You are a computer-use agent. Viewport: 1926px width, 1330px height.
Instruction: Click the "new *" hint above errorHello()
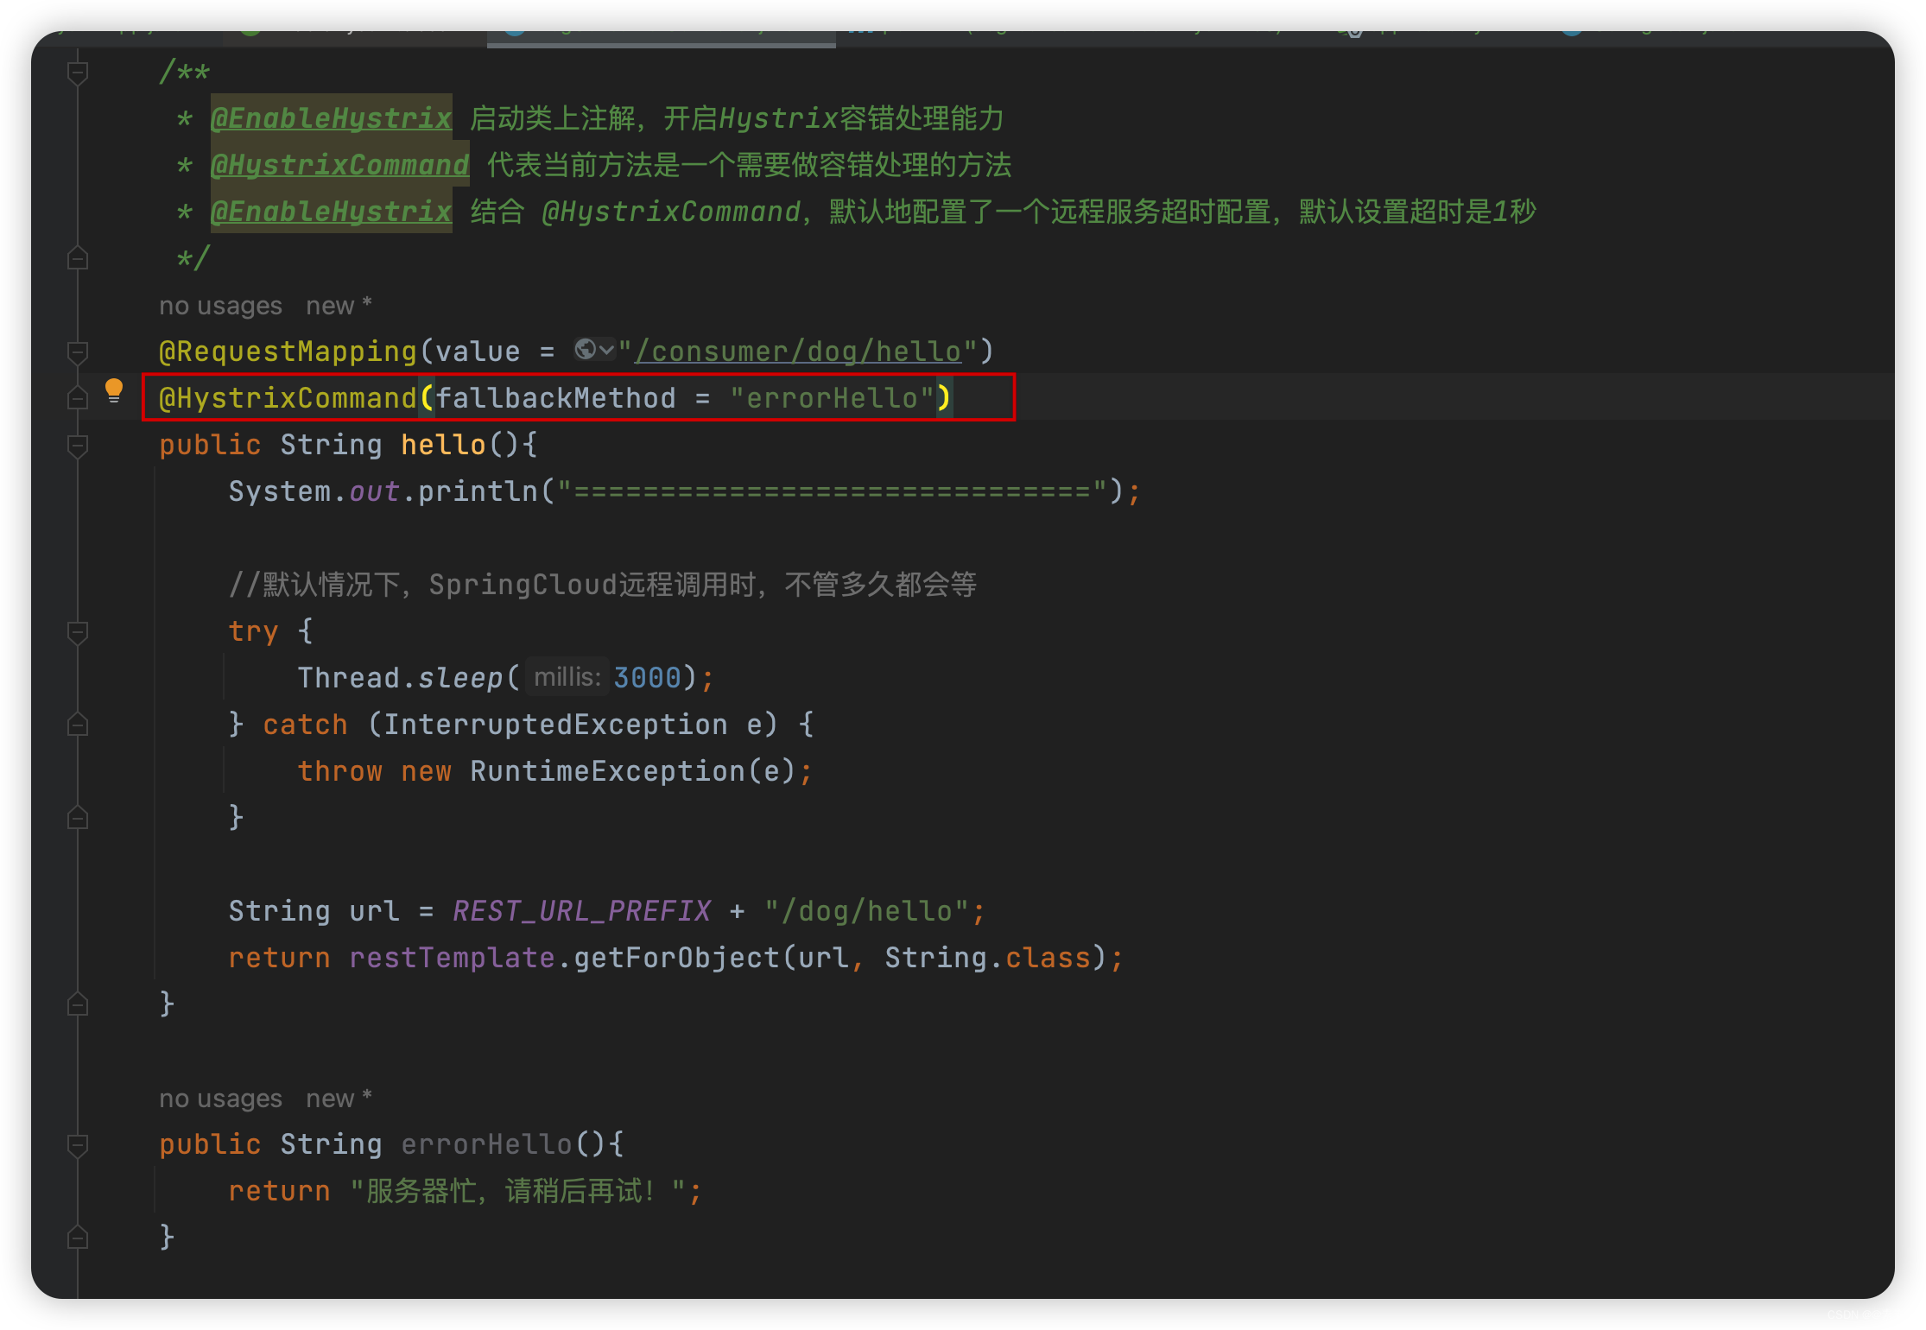[339, 1099]
